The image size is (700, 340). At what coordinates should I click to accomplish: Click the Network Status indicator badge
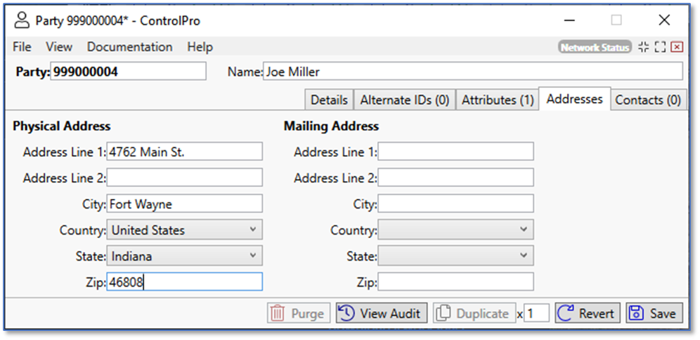click(595, 47)
